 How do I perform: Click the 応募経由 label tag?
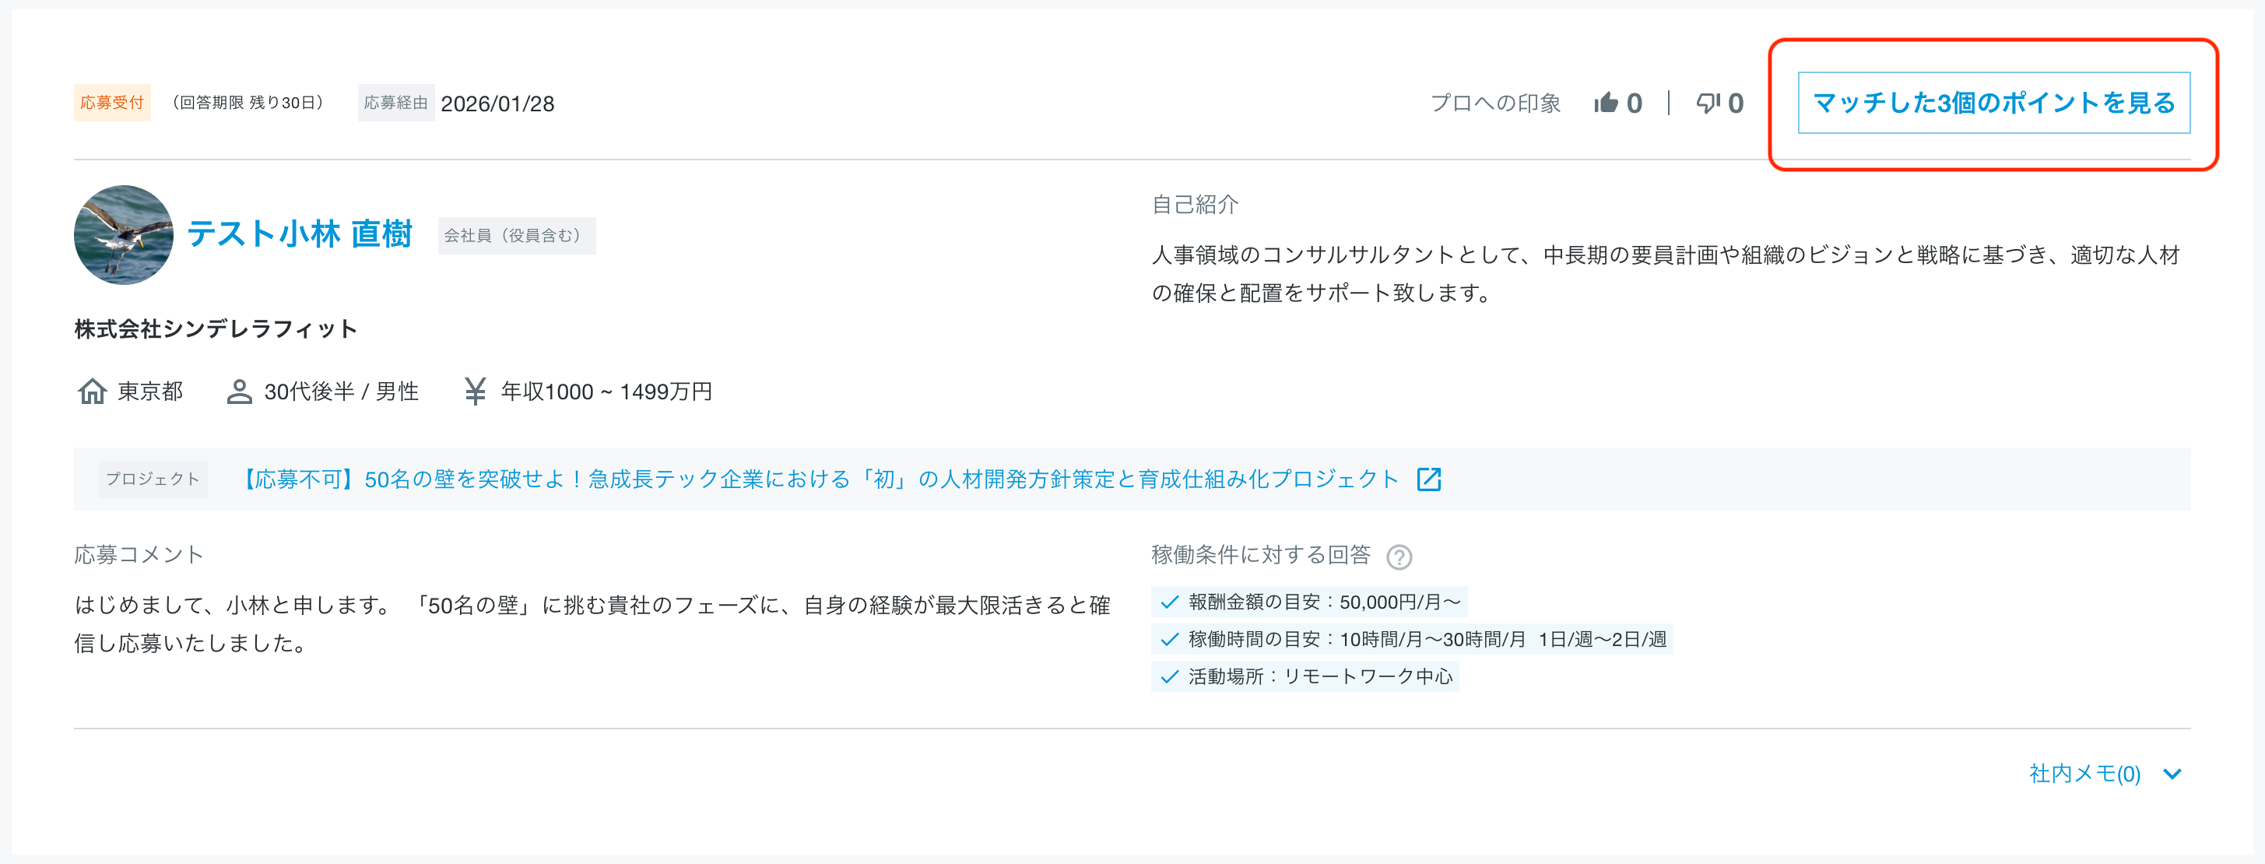[395, 103]
